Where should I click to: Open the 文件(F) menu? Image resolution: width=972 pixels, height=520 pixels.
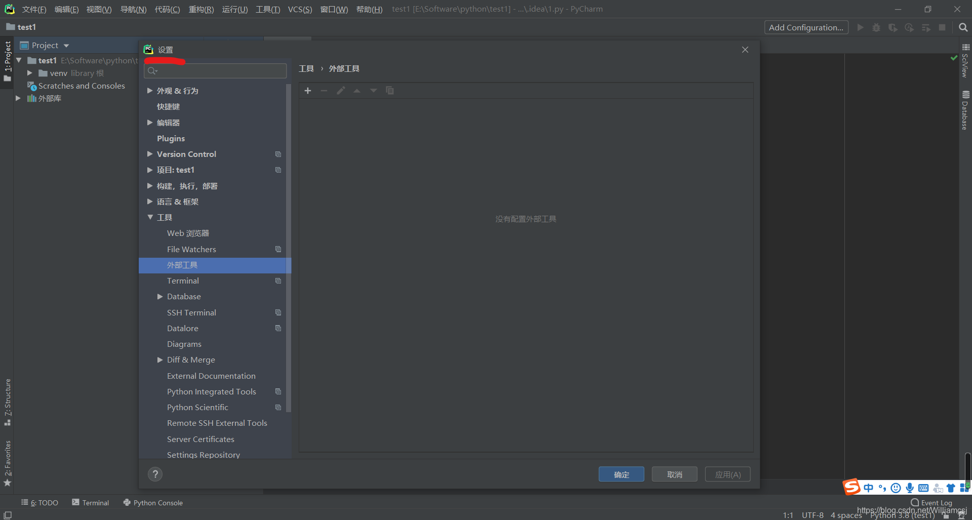pos(34,9)
